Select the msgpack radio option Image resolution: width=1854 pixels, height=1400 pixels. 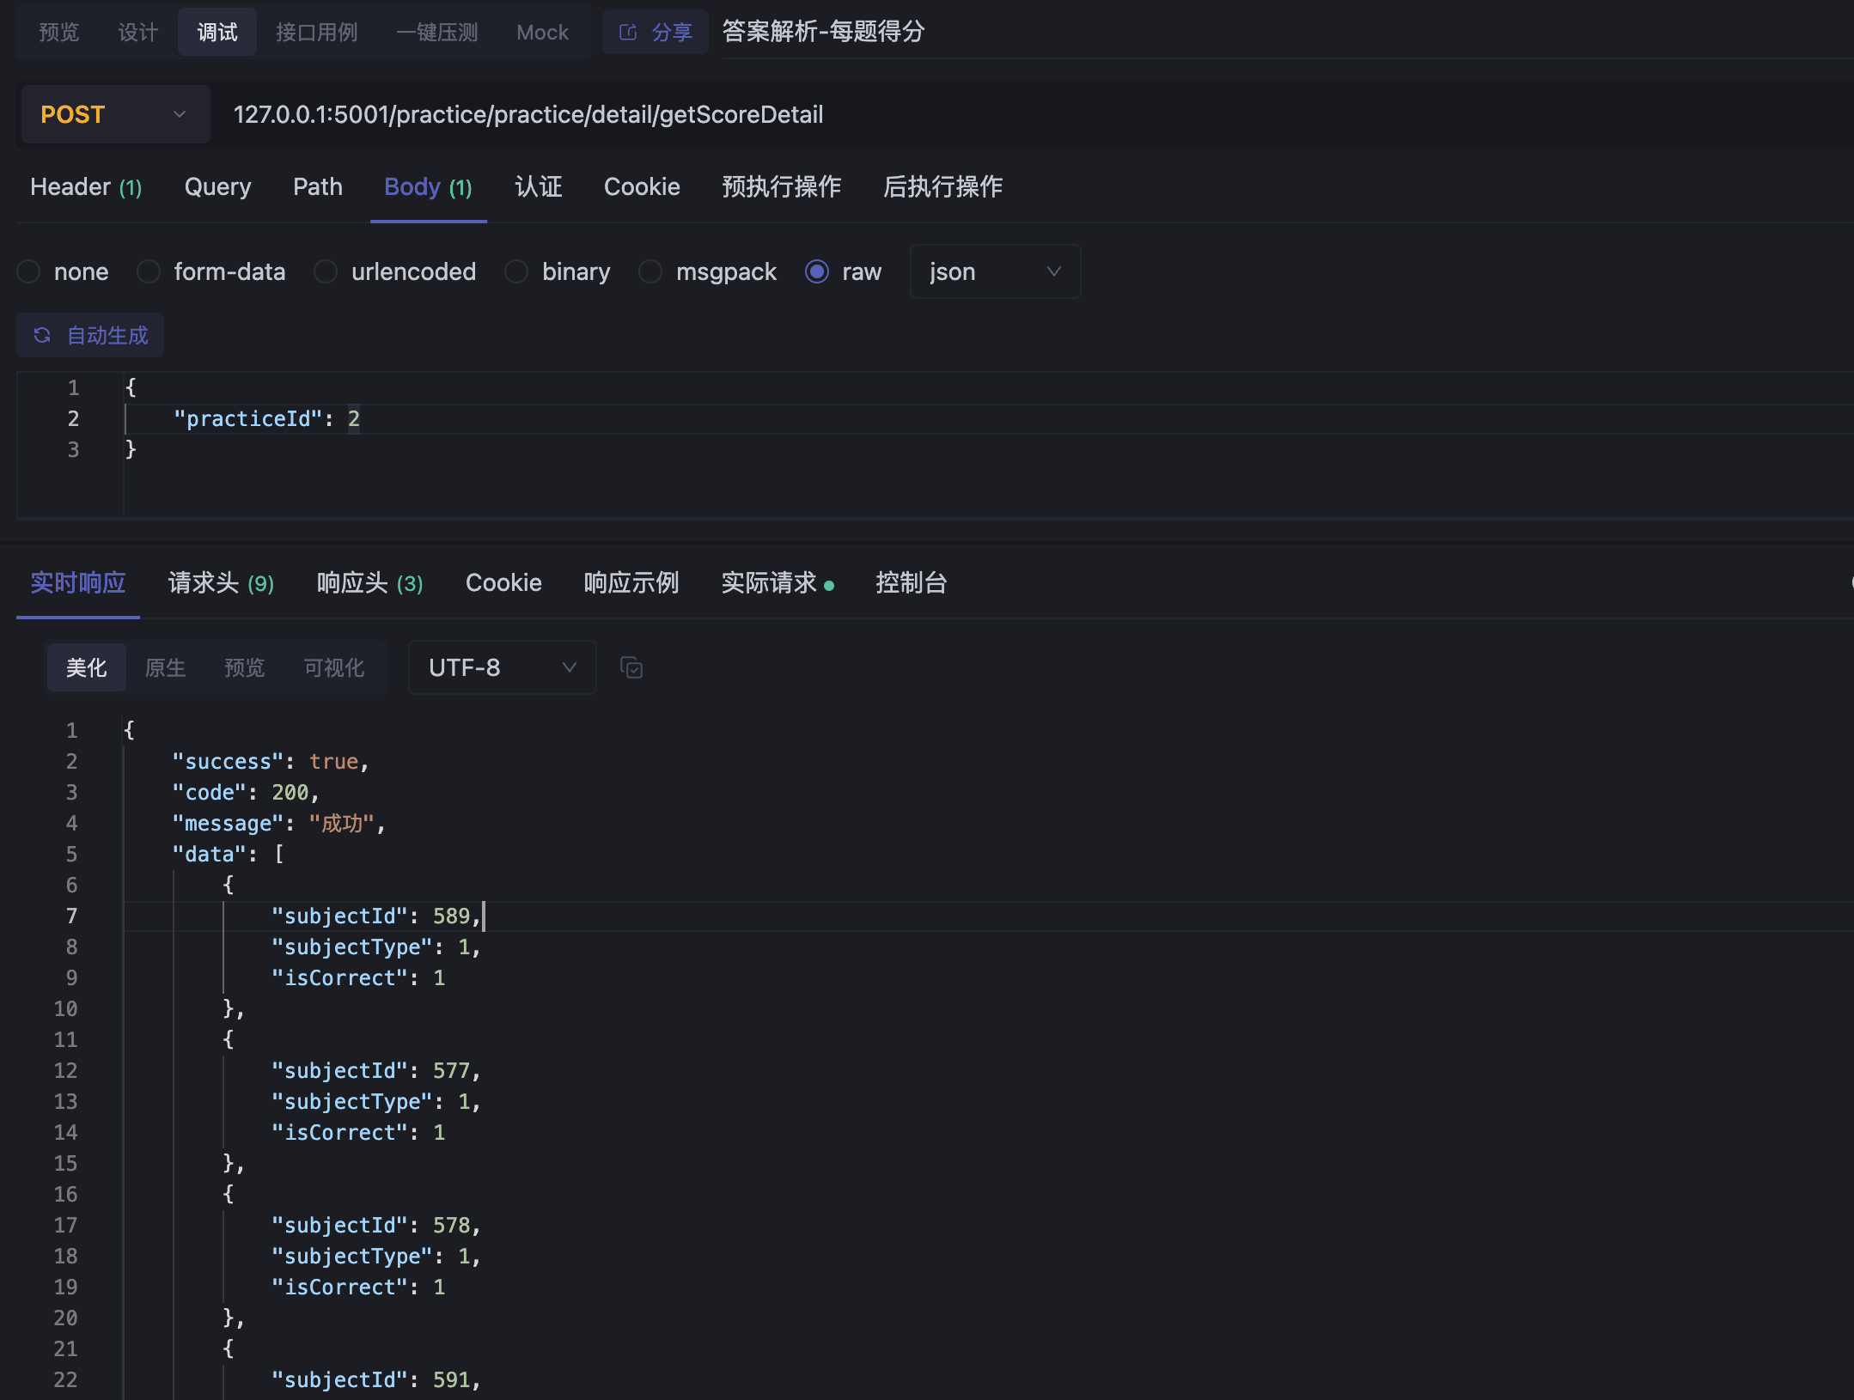coord(650,271)
